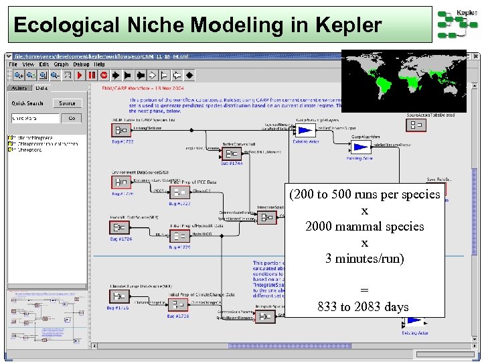The image size is (482, 362).
Task: Stop the workflow with the red stop button
Action: point(104,75)
